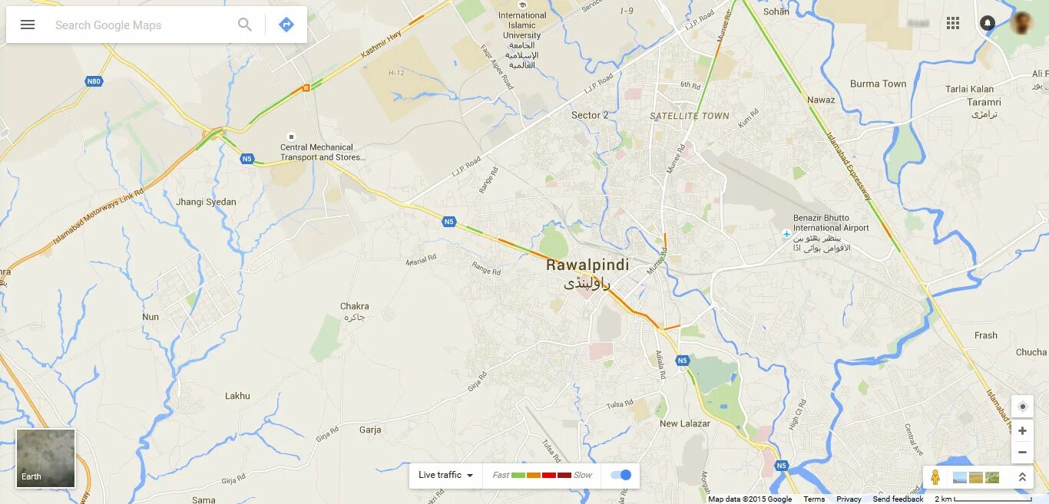Image resolution: width=1049 pixels, height=504 pixels.
Task: Click the Benazir Bhutto Airport marker
Action: click(x=786, y=233)
